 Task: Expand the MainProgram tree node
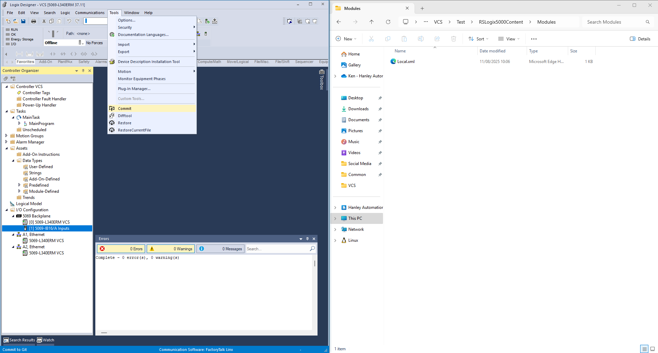click(20, 123)
